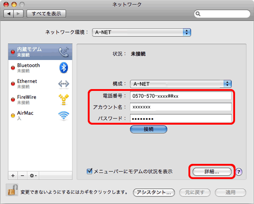Click red status dot beside FireWire
Image resolution: width=254 pixels, height=204 pixels.
pyautogui.click(x=13, y=99)
